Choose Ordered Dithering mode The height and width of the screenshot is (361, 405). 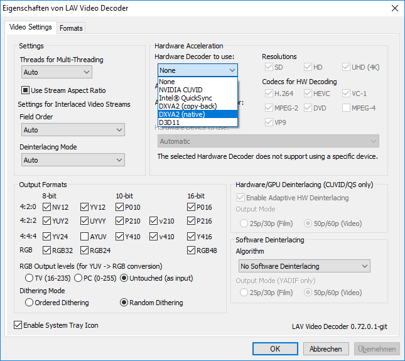coord(29,303)
